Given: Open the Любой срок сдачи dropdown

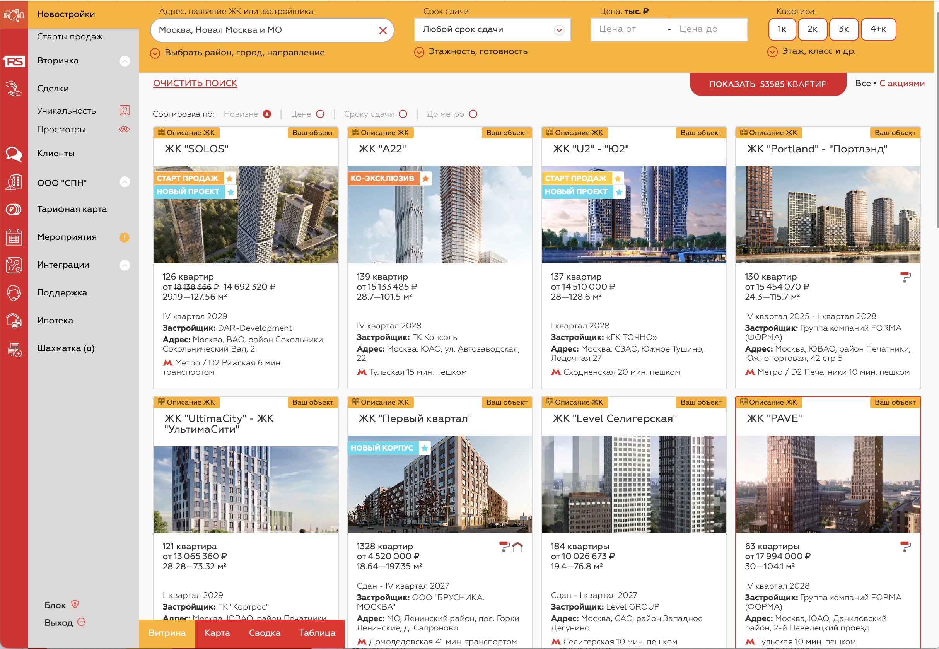Looking at the screenshot, I should point(492,30).
